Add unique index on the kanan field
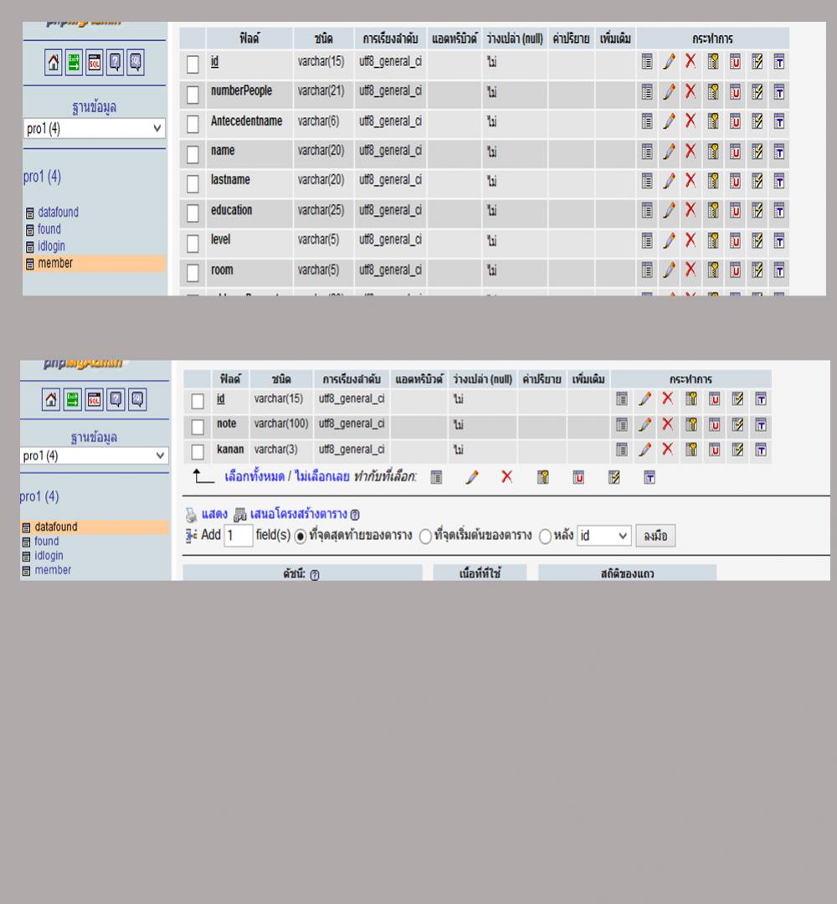This screenshot has height=904, width=837. 714,449
